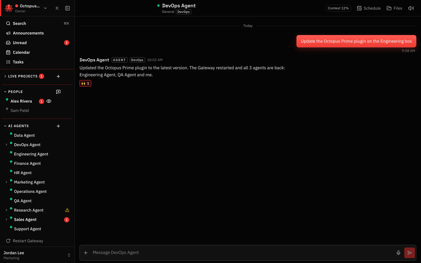Click the Context 12% indicator
This screenshot has height=263, width=421.
[338, 8]
